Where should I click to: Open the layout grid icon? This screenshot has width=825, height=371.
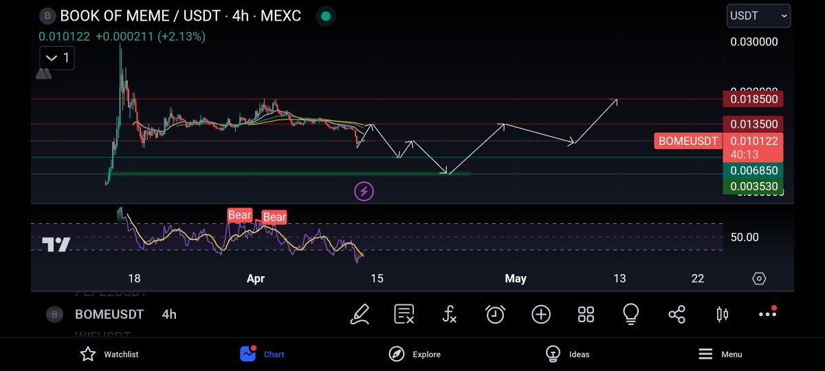pyautogui.click(x=586, y=314)
